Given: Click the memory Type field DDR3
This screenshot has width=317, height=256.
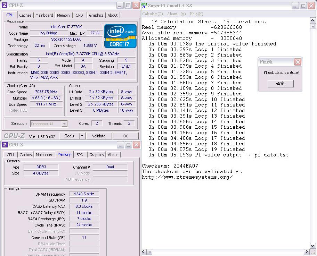Looking at the screenshot, I should pyautogui.click(x=41, y=167).
